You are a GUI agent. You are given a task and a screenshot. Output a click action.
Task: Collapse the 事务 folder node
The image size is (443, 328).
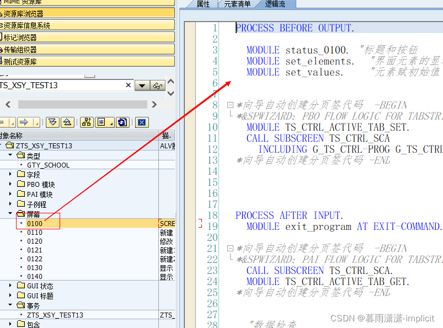pos(10,305)
